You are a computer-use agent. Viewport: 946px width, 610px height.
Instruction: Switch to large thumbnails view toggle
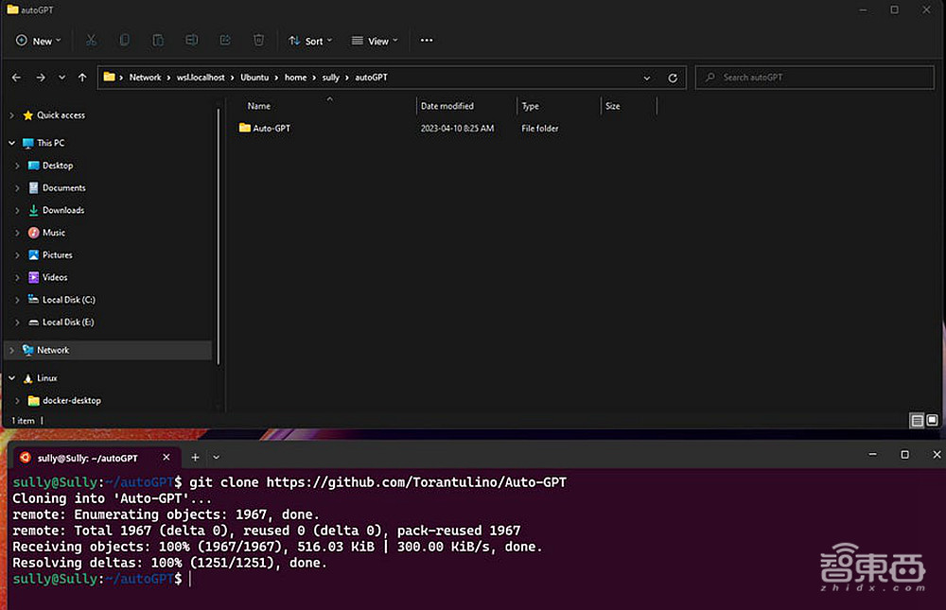933,420
